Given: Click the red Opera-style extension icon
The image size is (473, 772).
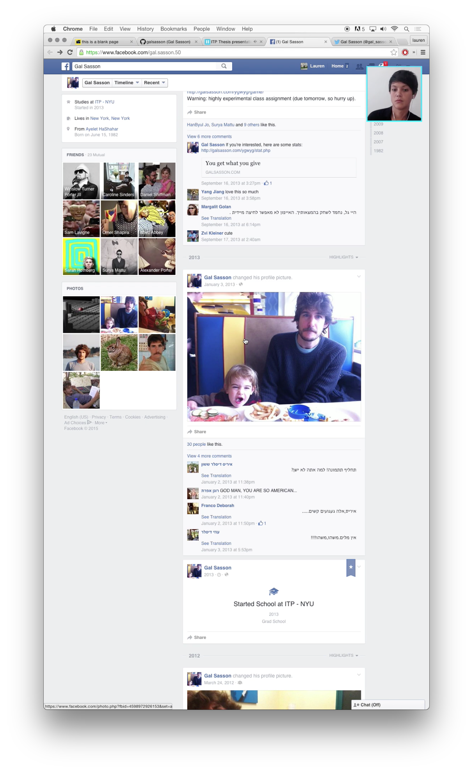Looking at the screenshot, I should click(405, 52).
